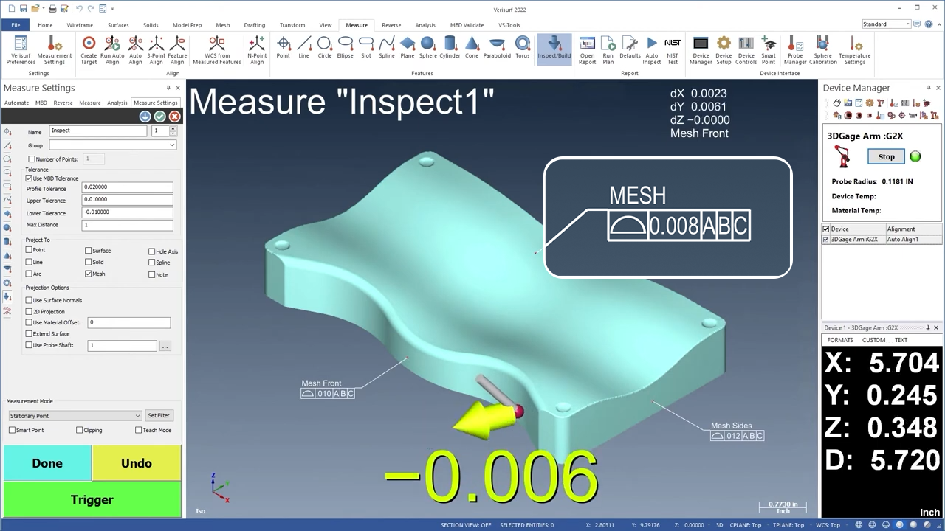Measure a Paraboloid feature
This screenshot has height=531, width=945.
[x=497, y=47]
